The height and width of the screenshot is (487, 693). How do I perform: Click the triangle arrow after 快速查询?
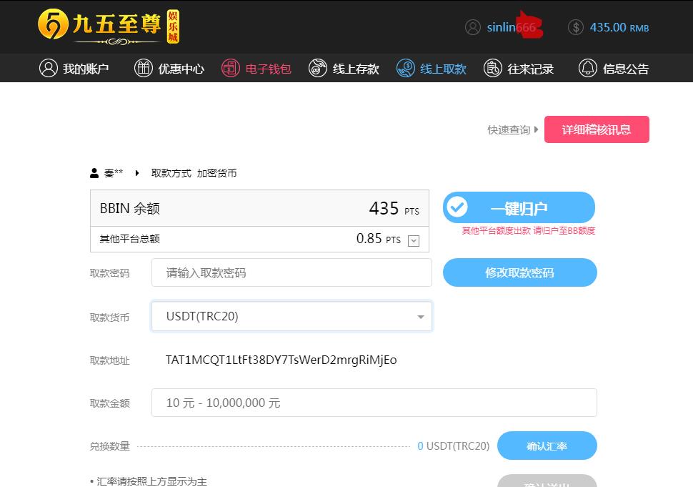coord(536,129)
